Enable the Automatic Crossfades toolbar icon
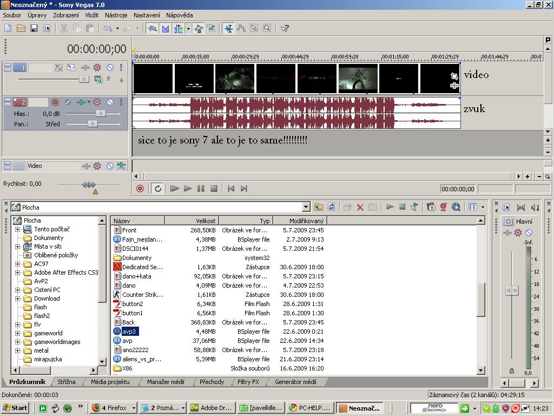This screenshot has width=554, height=416. pyautogui.click(x=166, y=28)
